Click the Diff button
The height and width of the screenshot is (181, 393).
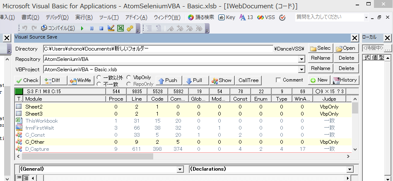pos(54,80)
